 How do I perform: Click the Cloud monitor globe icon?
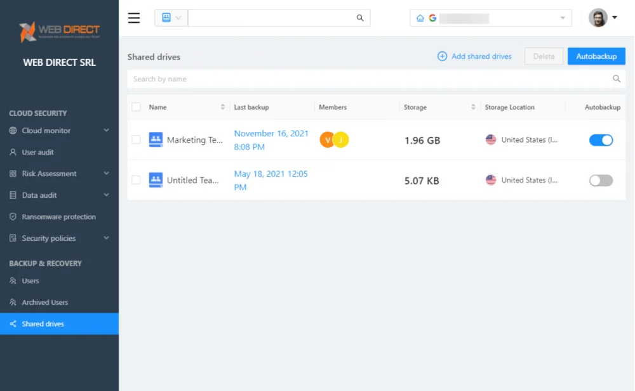coord(13,131)
